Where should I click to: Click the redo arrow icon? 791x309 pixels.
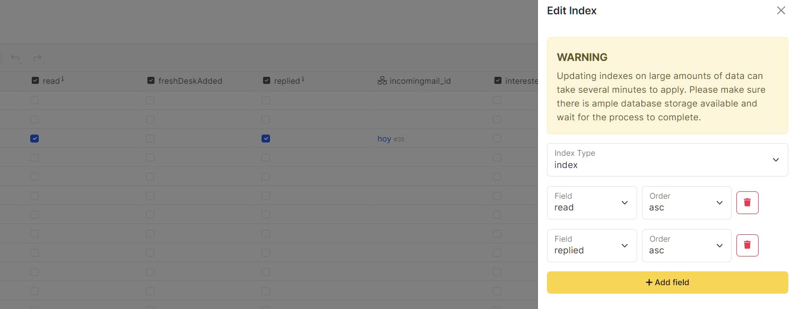38,58
